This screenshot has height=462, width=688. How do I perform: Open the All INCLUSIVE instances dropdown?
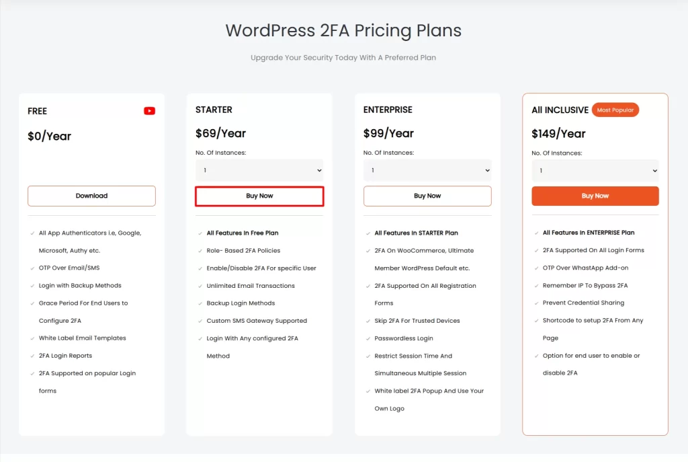point(595,170)
